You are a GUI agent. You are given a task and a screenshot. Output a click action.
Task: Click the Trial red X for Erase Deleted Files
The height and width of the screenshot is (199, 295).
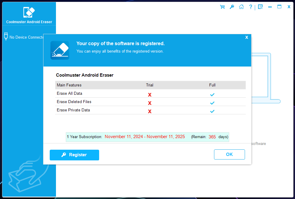(150, 103)
